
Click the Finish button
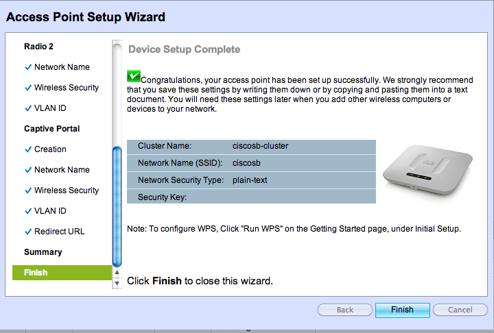402,310
